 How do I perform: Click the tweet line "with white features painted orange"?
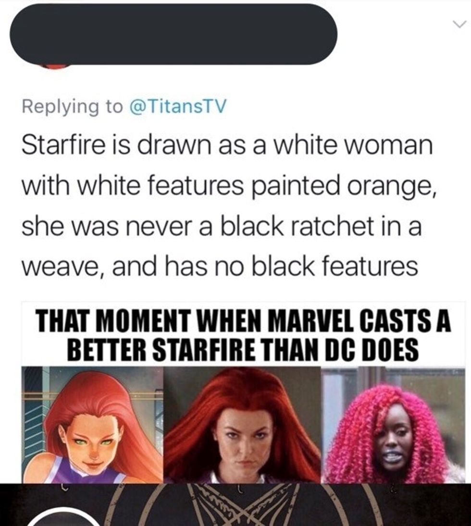pyautogui.click(x=229, y=187)
